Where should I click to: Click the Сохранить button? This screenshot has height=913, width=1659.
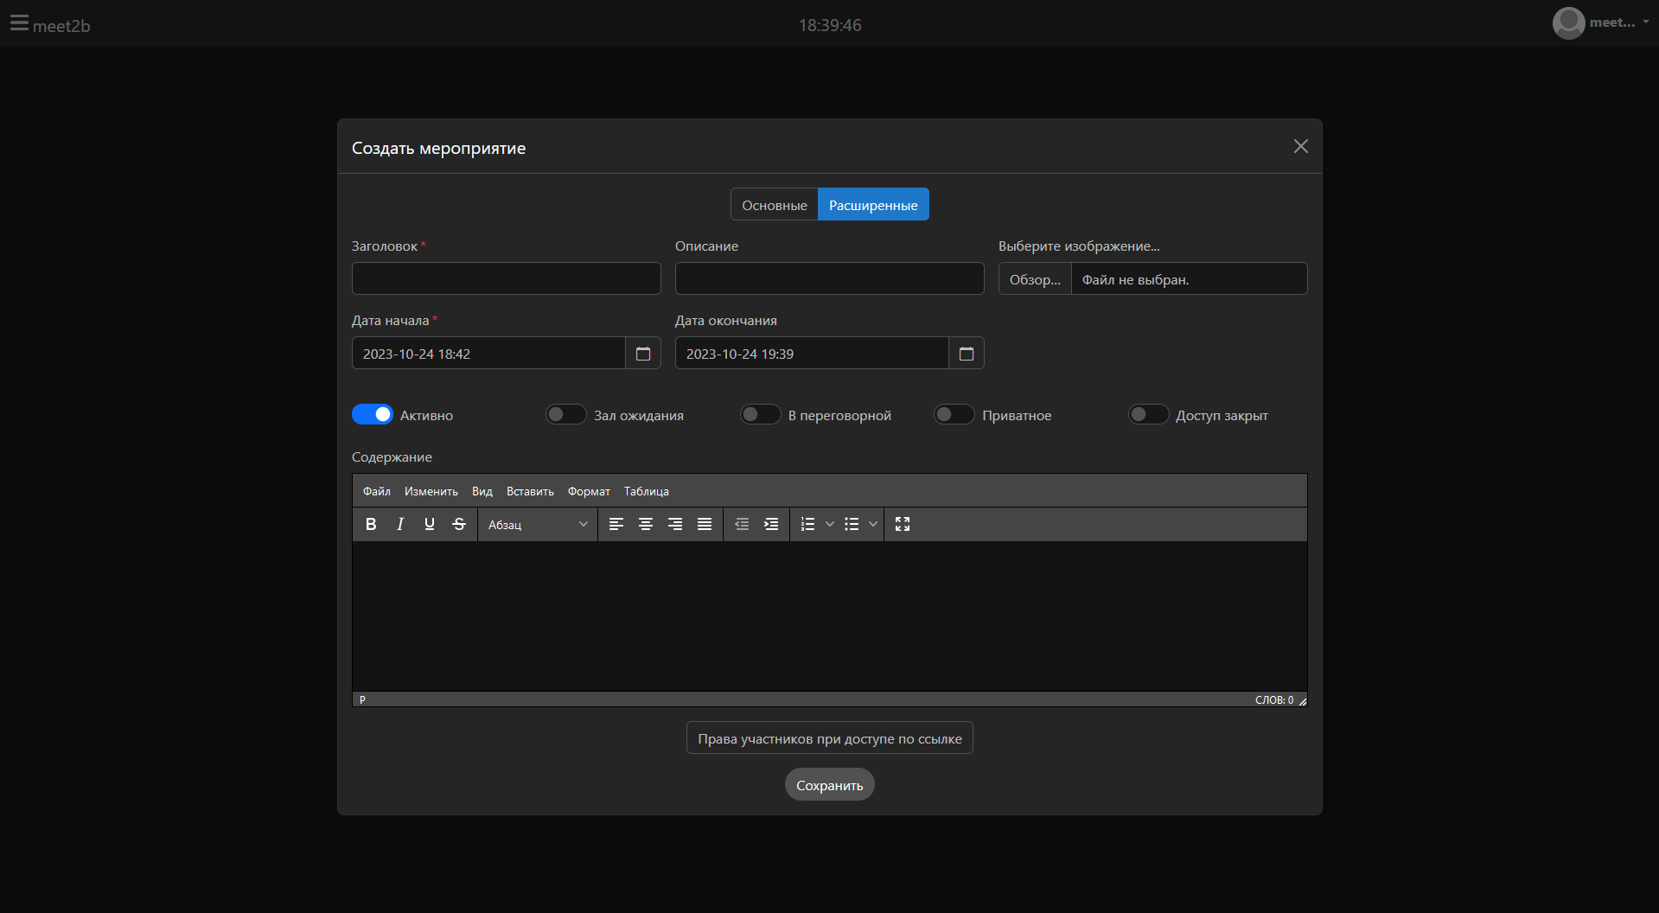[829, 785]
